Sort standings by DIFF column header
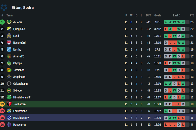The width and height of the screenshot is (196, 130). (149, 15)
